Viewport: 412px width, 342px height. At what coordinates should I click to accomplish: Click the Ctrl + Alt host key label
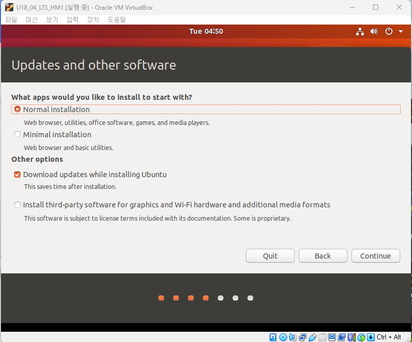388,337
